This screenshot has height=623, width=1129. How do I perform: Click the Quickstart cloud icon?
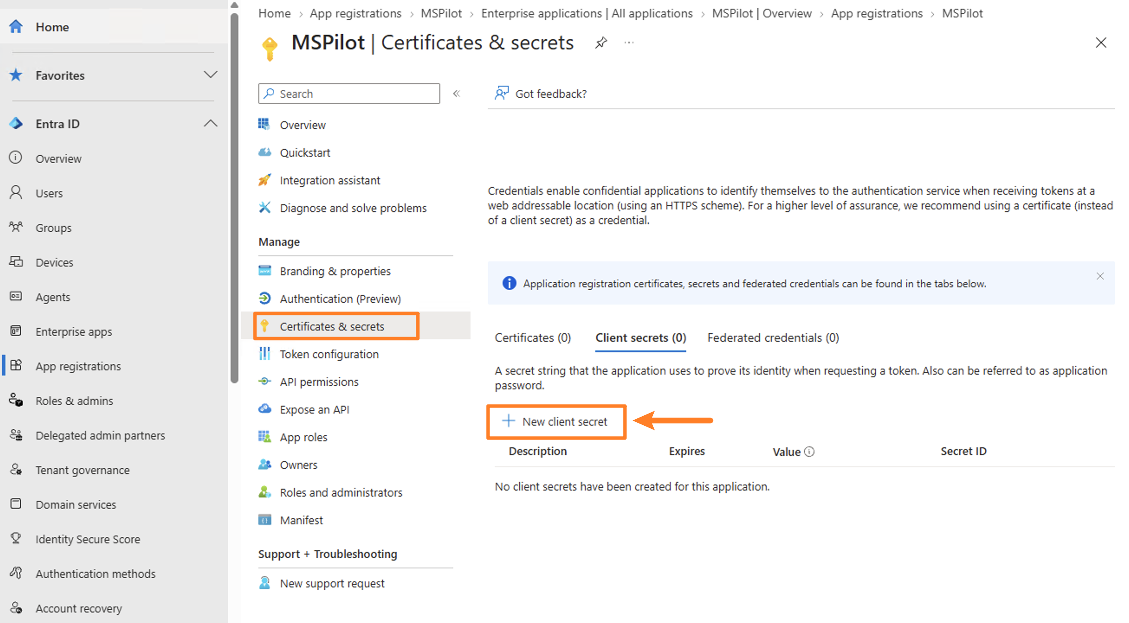point(265,152)
